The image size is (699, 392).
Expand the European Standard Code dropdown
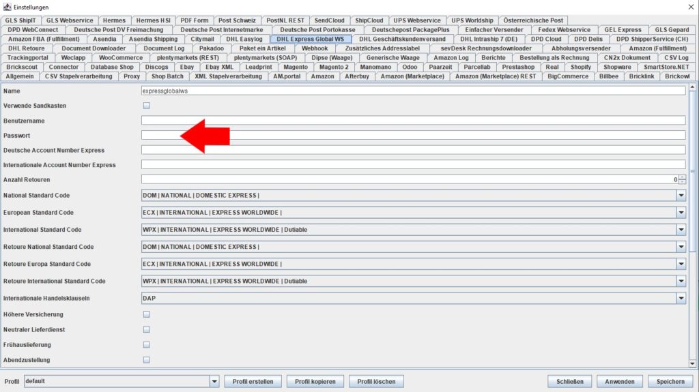tap(681, 213)
